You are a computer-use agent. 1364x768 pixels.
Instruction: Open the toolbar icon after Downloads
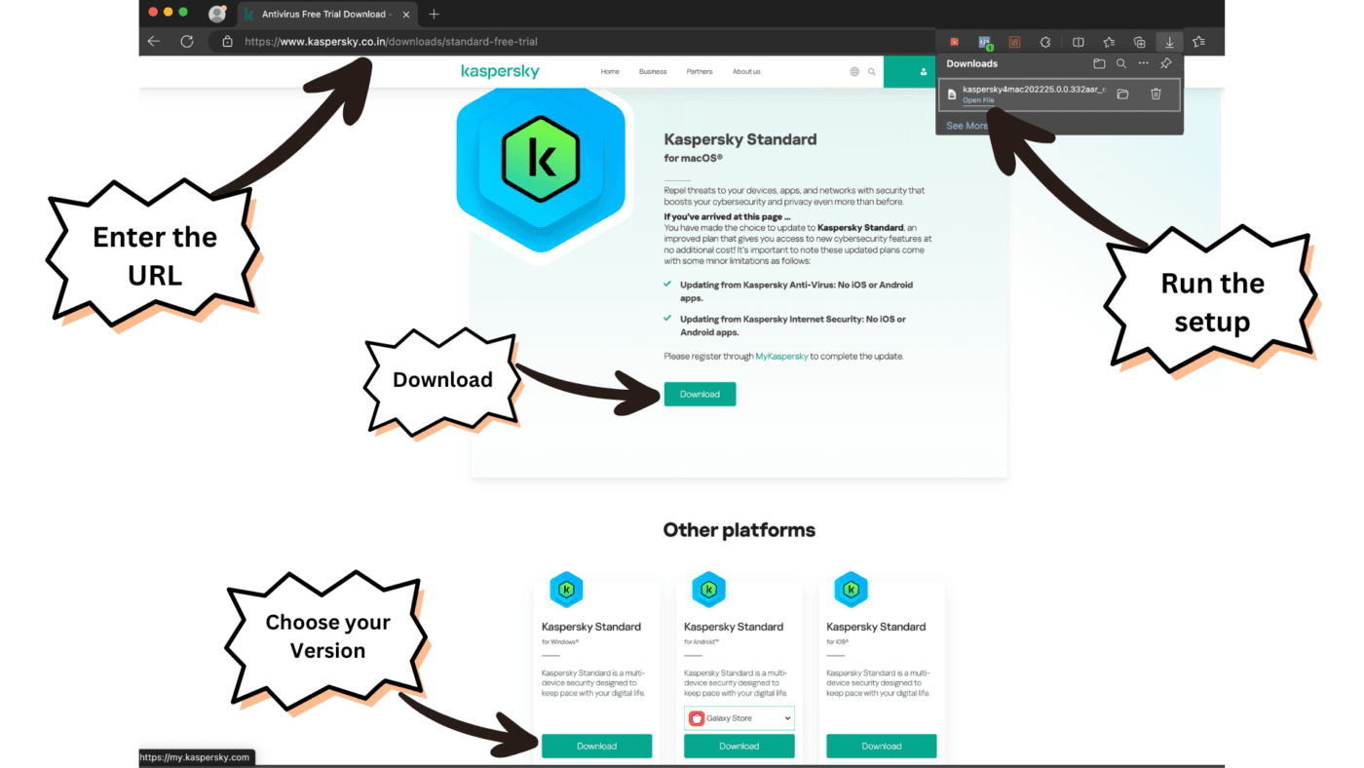(x=1199, y=42)
